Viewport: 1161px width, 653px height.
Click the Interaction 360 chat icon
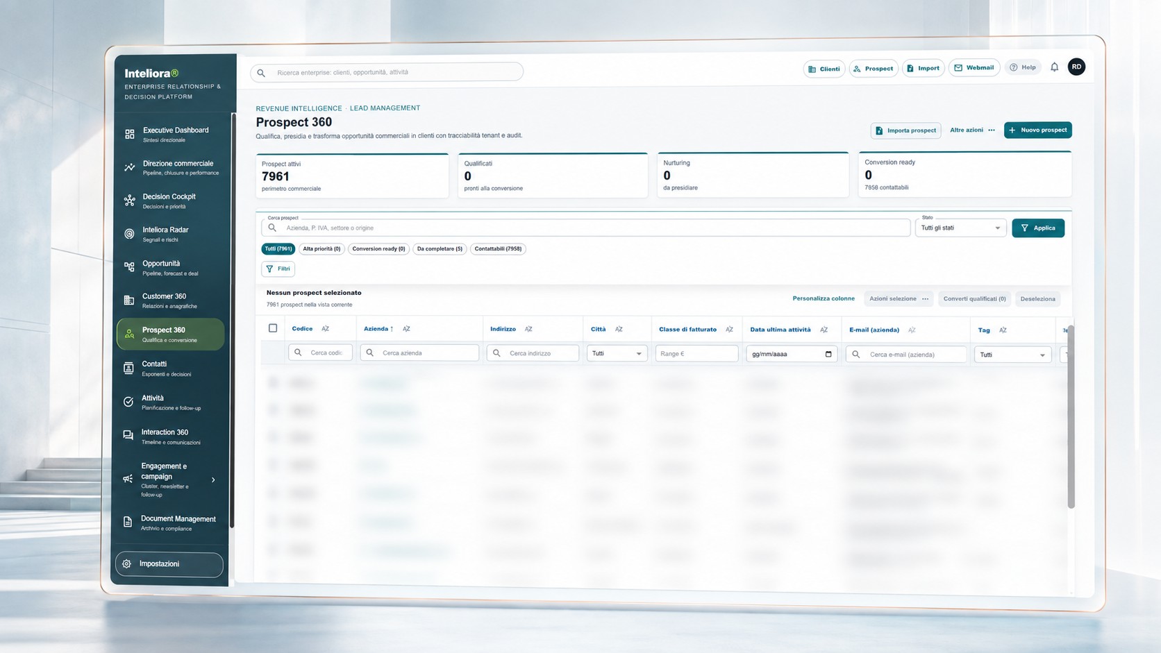[128, 436]
